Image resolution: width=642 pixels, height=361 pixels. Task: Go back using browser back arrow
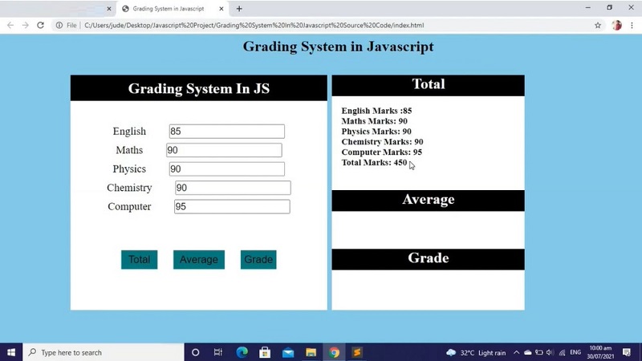click(x=10, y=26)
